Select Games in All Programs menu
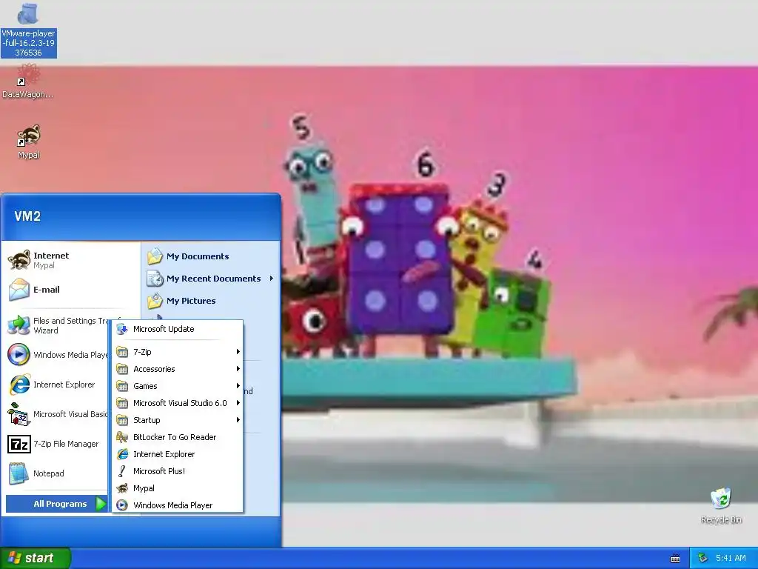 (178, 385)
